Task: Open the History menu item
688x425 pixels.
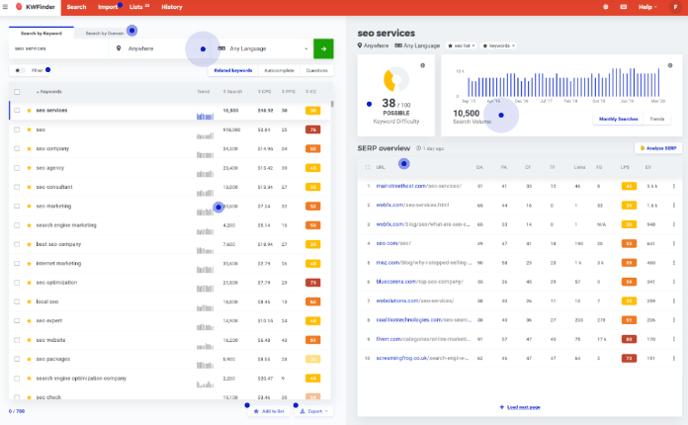Action: [172, 7]
